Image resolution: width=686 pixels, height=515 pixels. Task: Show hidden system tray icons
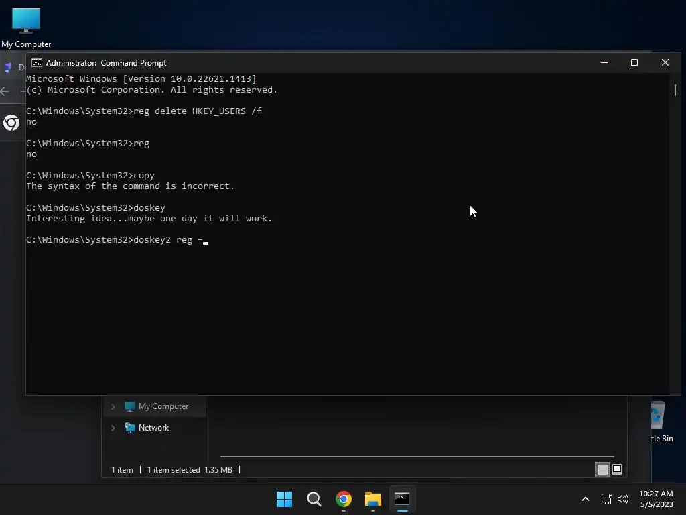pos(586,499)
